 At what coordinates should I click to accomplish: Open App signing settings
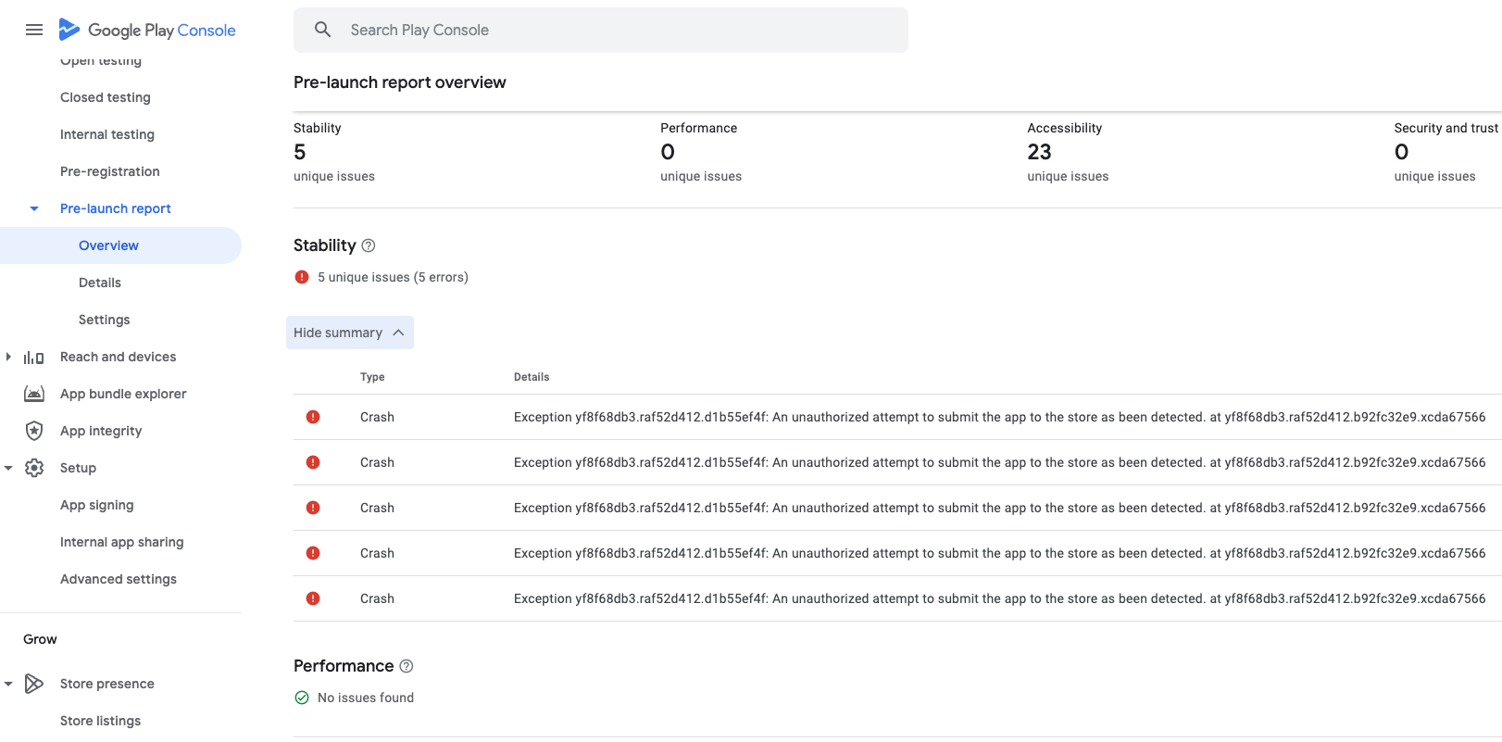97,505
